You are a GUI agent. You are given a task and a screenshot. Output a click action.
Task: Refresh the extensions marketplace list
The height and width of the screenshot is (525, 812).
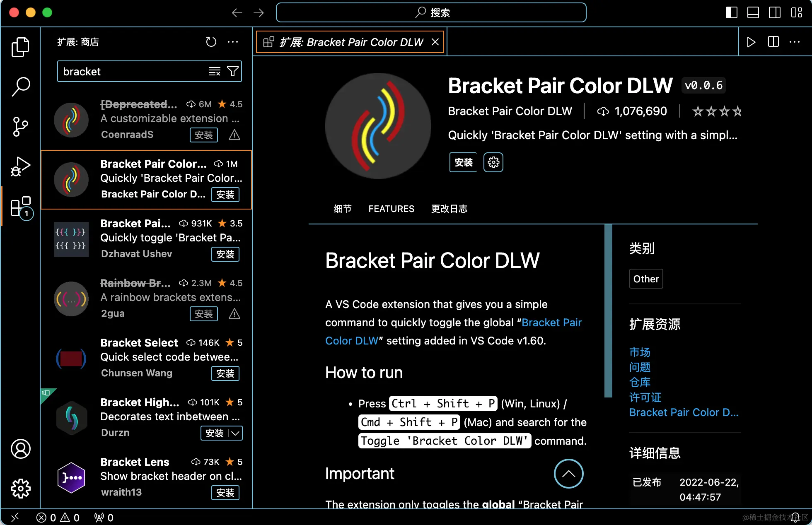(211, 42)
